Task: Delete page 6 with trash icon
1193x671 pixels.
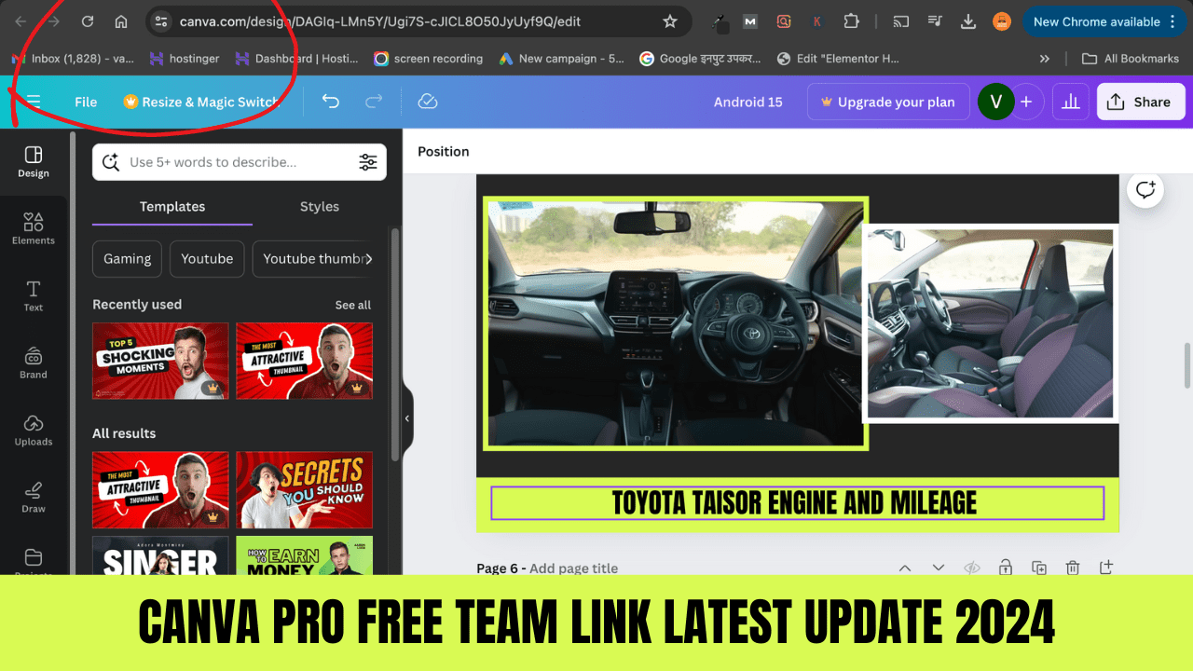Action: (x=1073, y=568)
